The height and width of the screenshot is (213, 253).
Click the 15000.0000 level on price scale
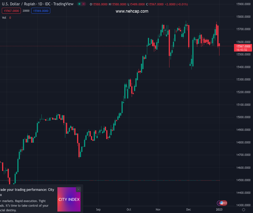(244, 117)
